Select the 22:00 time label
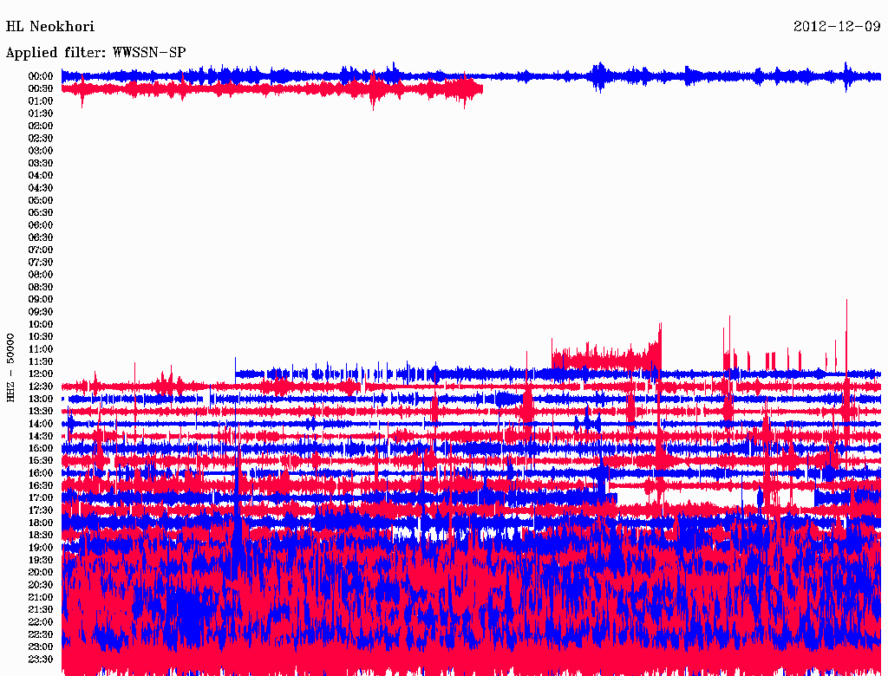Screen dimensions: 888x676 tap(41, 622)
